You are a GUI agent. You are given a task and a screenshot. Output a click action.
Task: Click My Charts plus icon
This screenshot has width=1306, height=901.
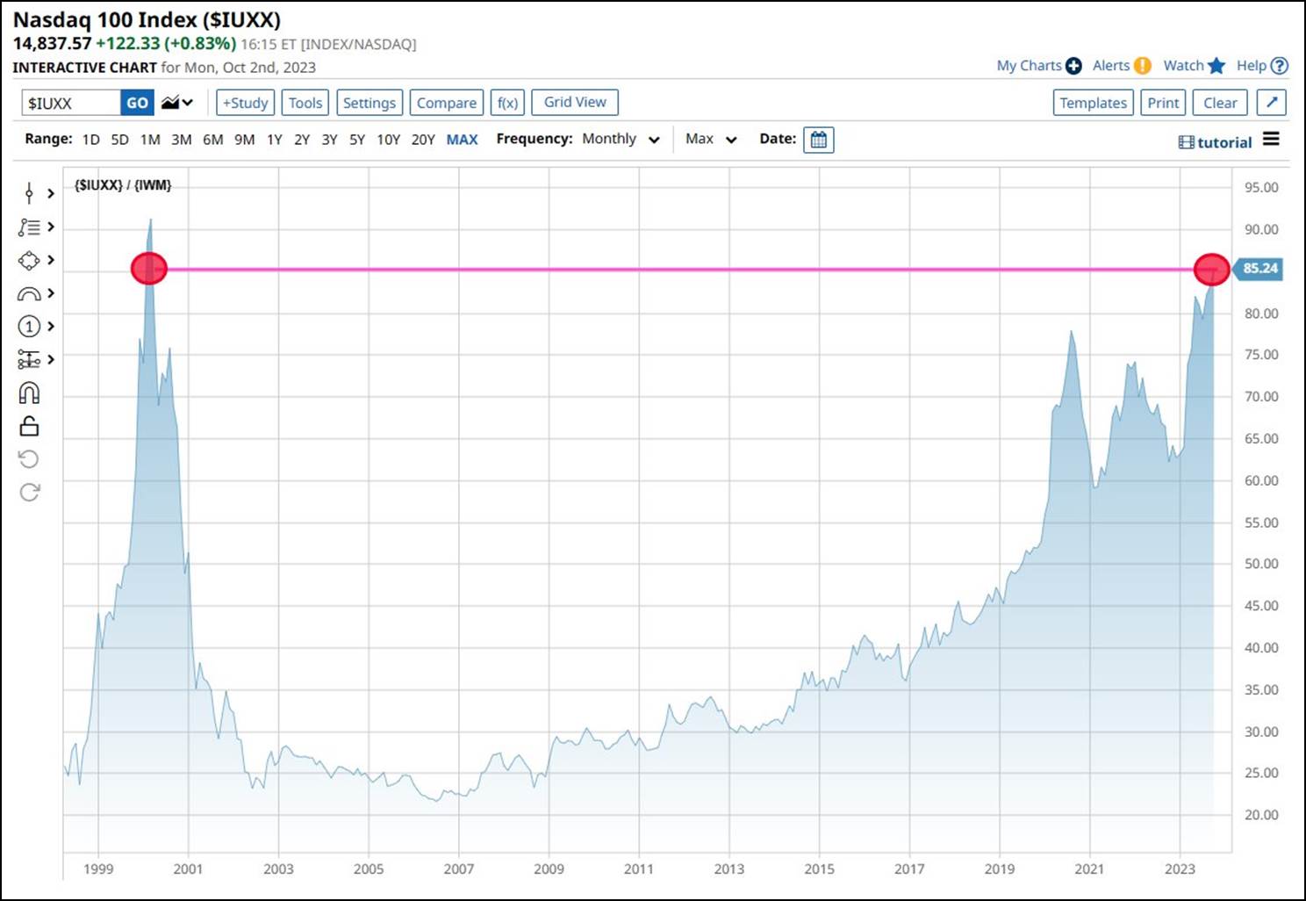point(1073,66)
